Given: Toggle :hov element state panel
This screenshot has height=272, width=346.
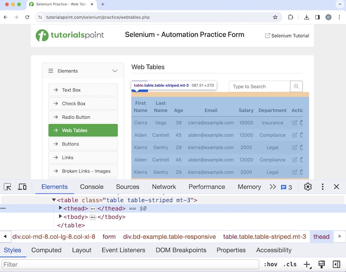Looking at the screenshot, I should pos(270,265).
